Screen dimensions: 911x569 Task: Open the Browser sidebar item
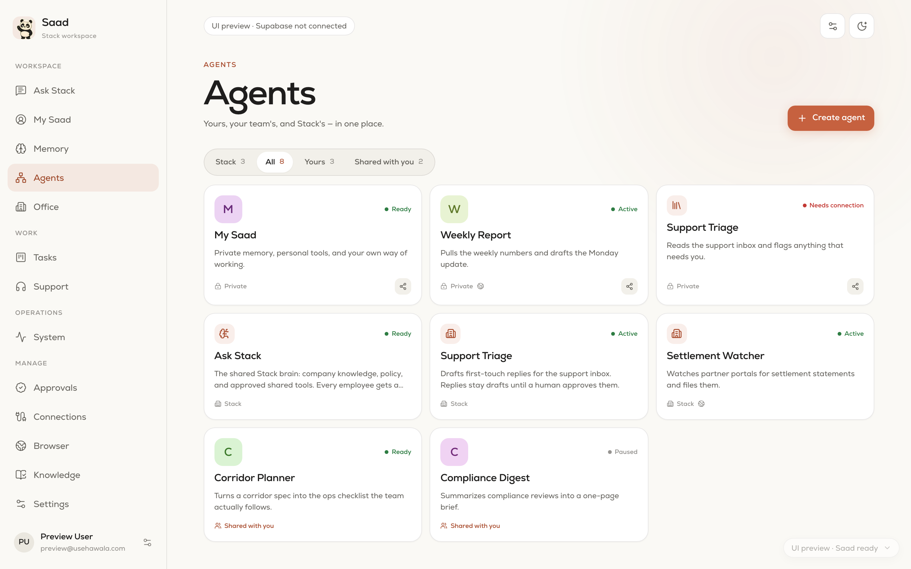click(x=83, y=446)
